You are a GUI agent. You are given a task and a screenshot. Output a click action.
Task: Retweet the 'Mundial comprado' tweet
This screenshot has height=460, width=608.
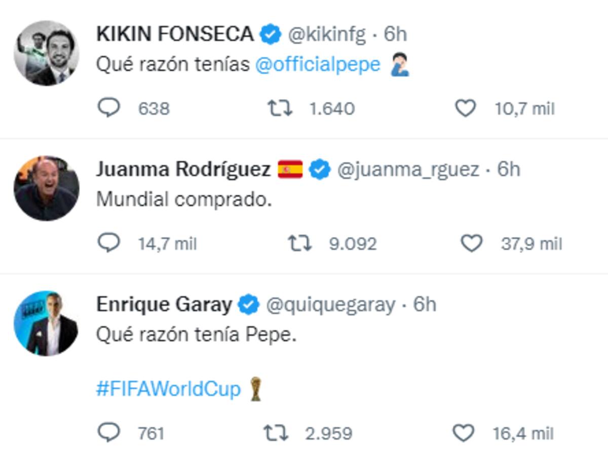click(x=300, y=244)
